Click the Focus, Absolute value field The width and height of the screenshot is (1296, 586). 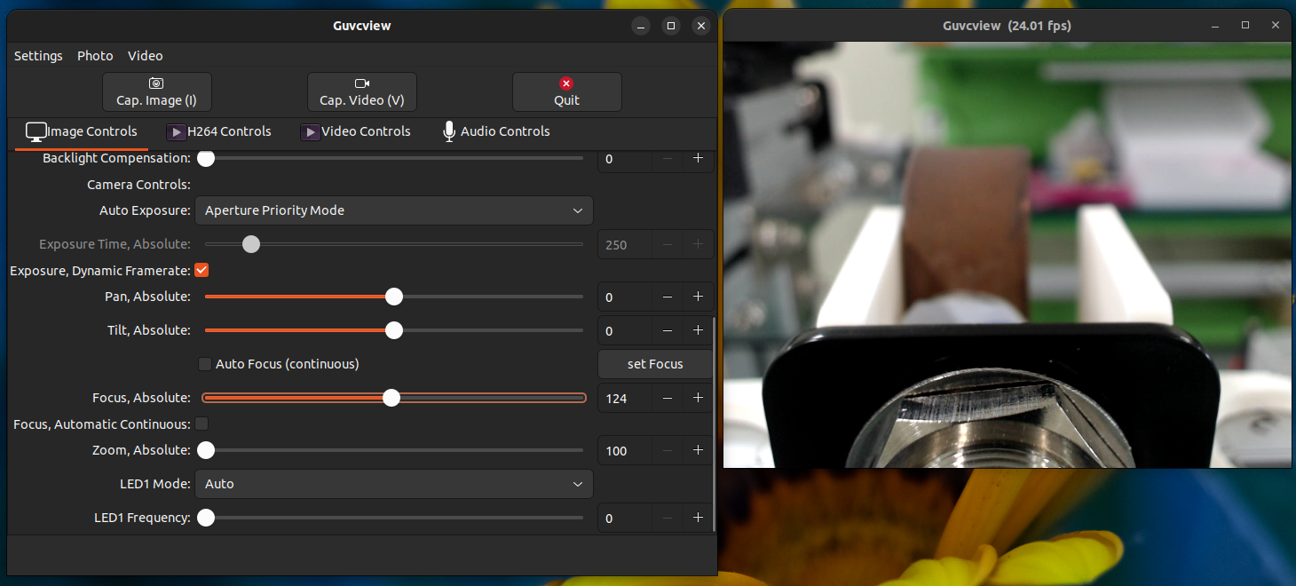pyautogui.click(x=626, y=398)
